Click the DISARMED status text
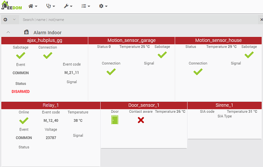The height and width of the screenshot is (167, 263). pos(21,91)
